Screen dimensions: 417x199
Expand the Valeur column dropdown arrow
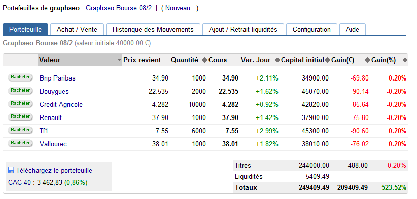point(119,60)
